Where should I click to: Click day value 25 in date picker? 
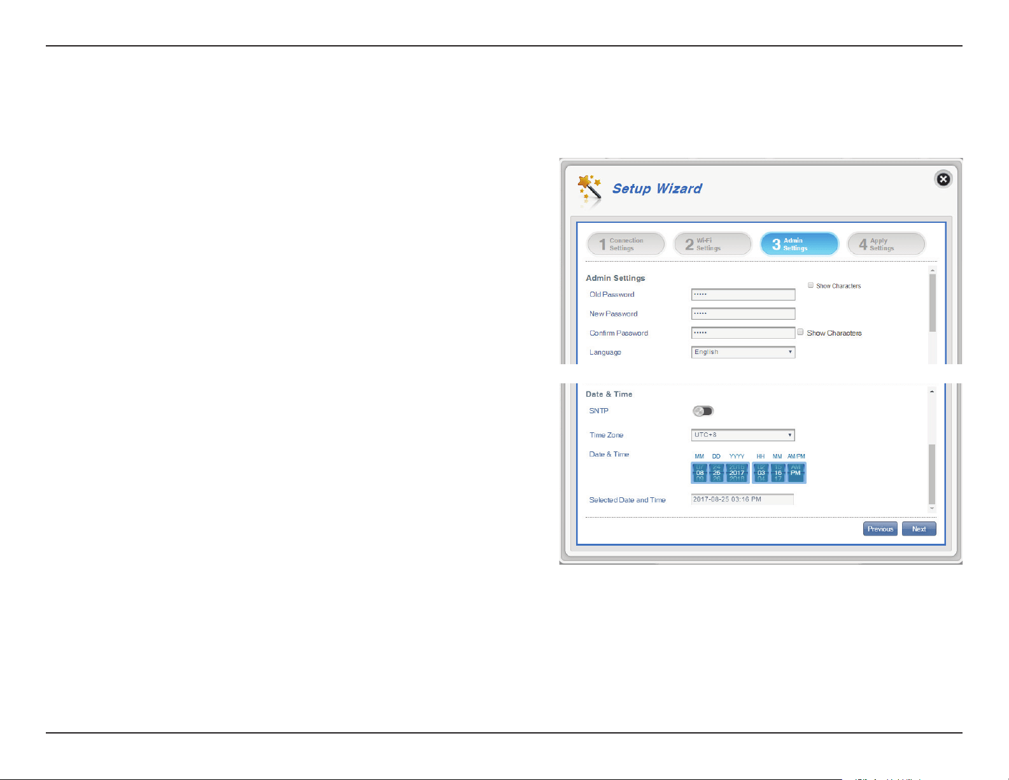[717, 473]
